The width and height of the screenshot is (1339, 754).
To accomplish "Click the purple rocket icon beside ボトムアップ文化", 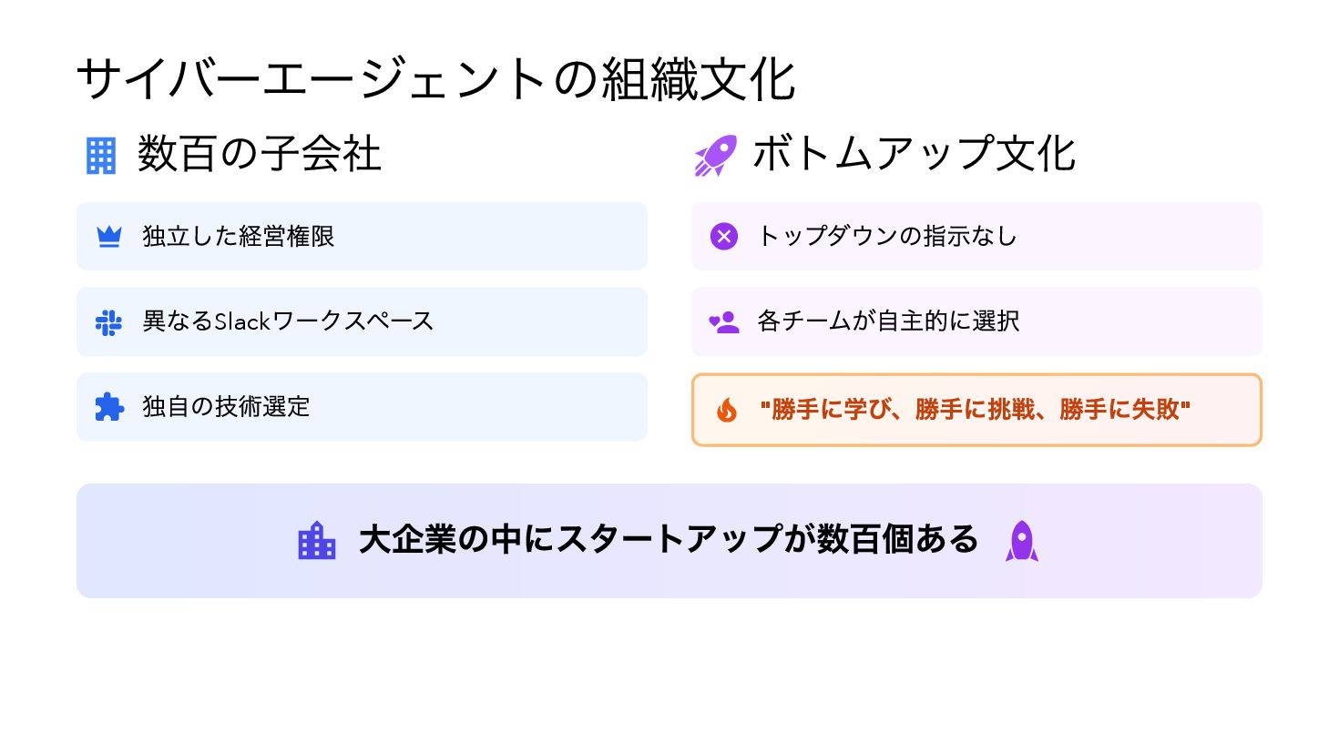I will pos(715,156).
